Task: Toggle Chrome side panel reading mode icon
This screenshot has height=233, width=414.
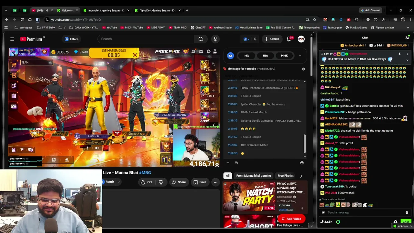Action: pyautogui.click(x=38, y=20)
